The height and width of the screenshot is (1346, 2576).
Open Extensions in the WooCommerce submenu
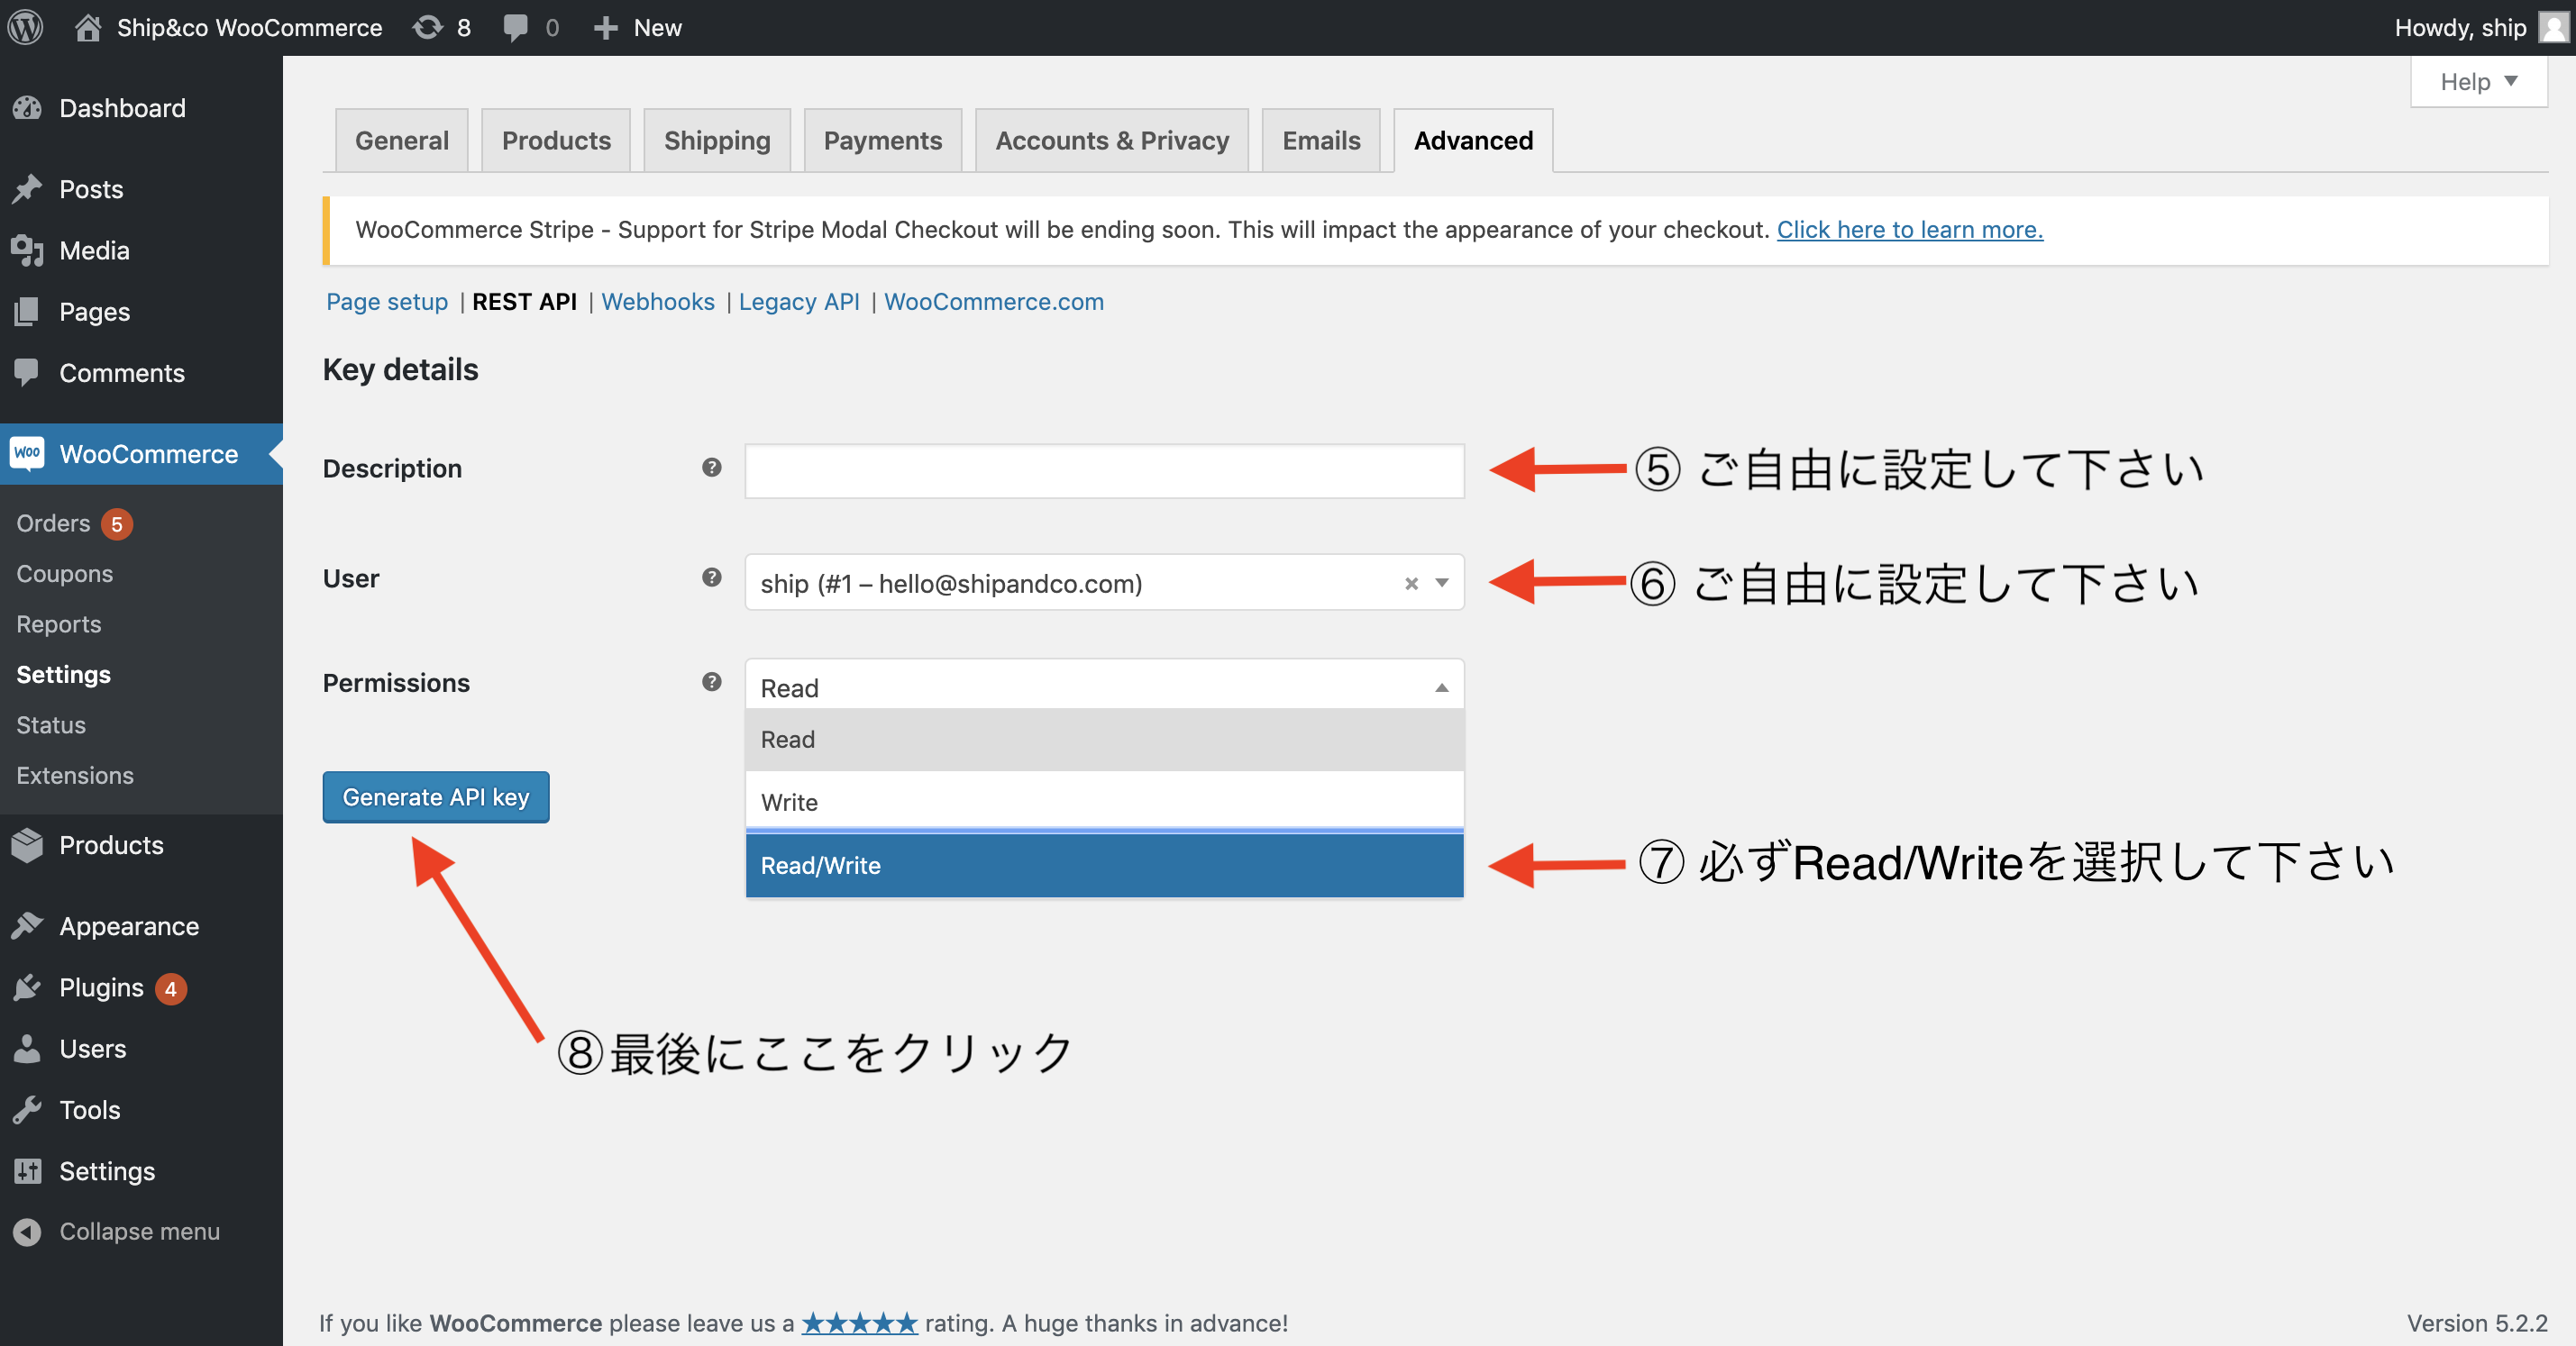[x=74, y=776]
